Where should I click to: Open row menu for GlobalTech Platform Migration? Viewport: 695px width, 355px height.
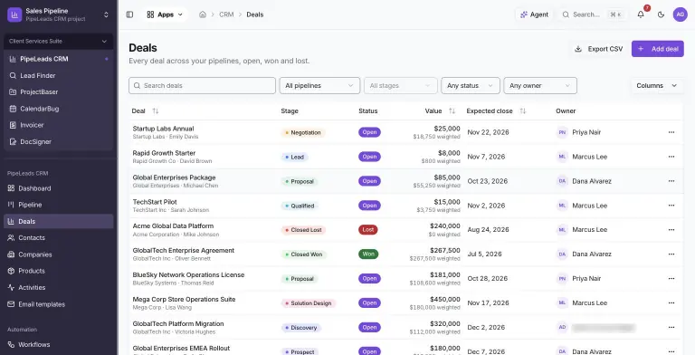[x=671, y=328]
